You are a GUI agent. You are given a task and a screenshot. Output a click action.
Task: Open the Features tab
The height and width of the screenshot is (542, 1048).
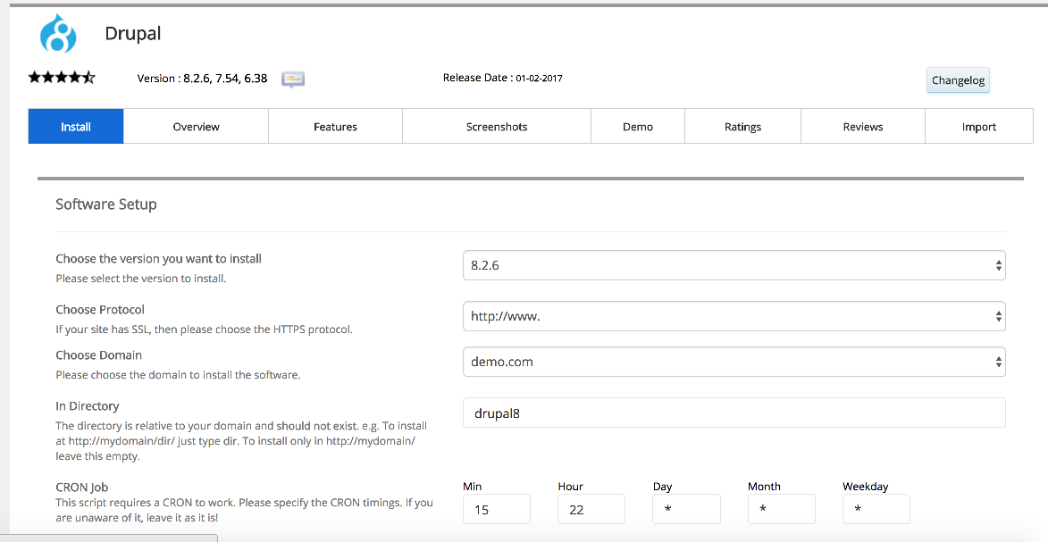[335, 126]
